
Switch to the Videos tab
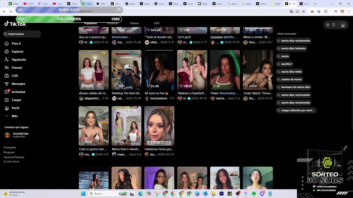click(x=135, y=23)
